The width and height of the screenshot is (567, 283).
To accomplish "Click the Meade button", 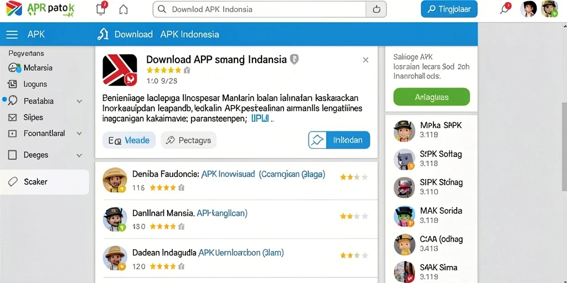I will point(129,140).
